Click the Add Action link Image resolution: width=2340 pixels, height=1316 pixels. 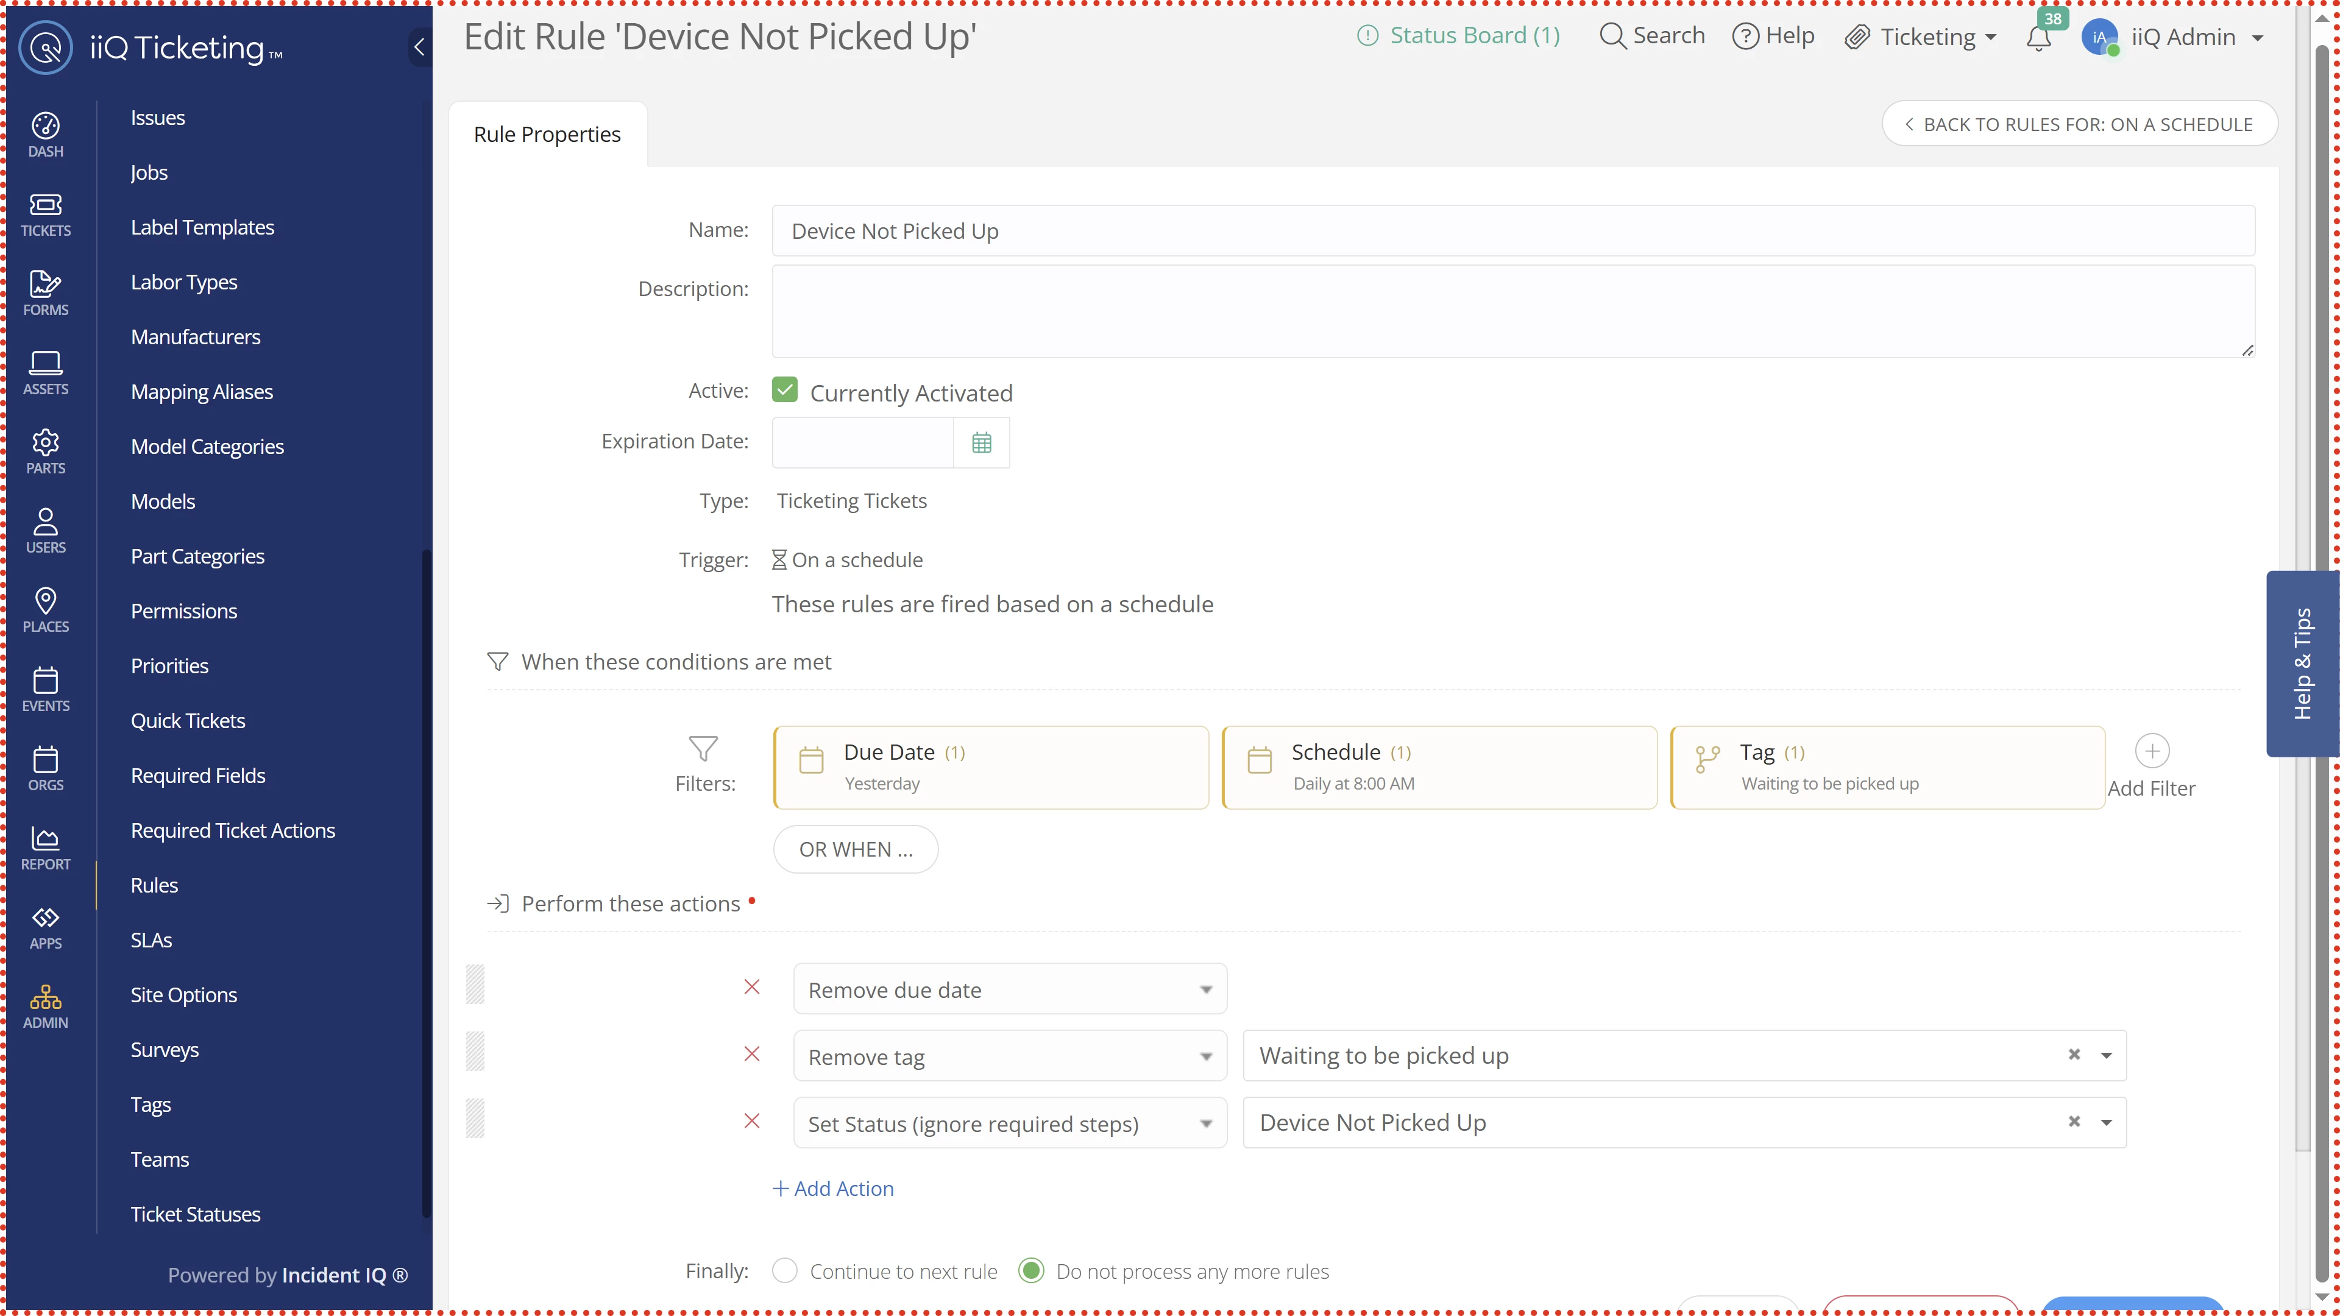[833, 1188]
